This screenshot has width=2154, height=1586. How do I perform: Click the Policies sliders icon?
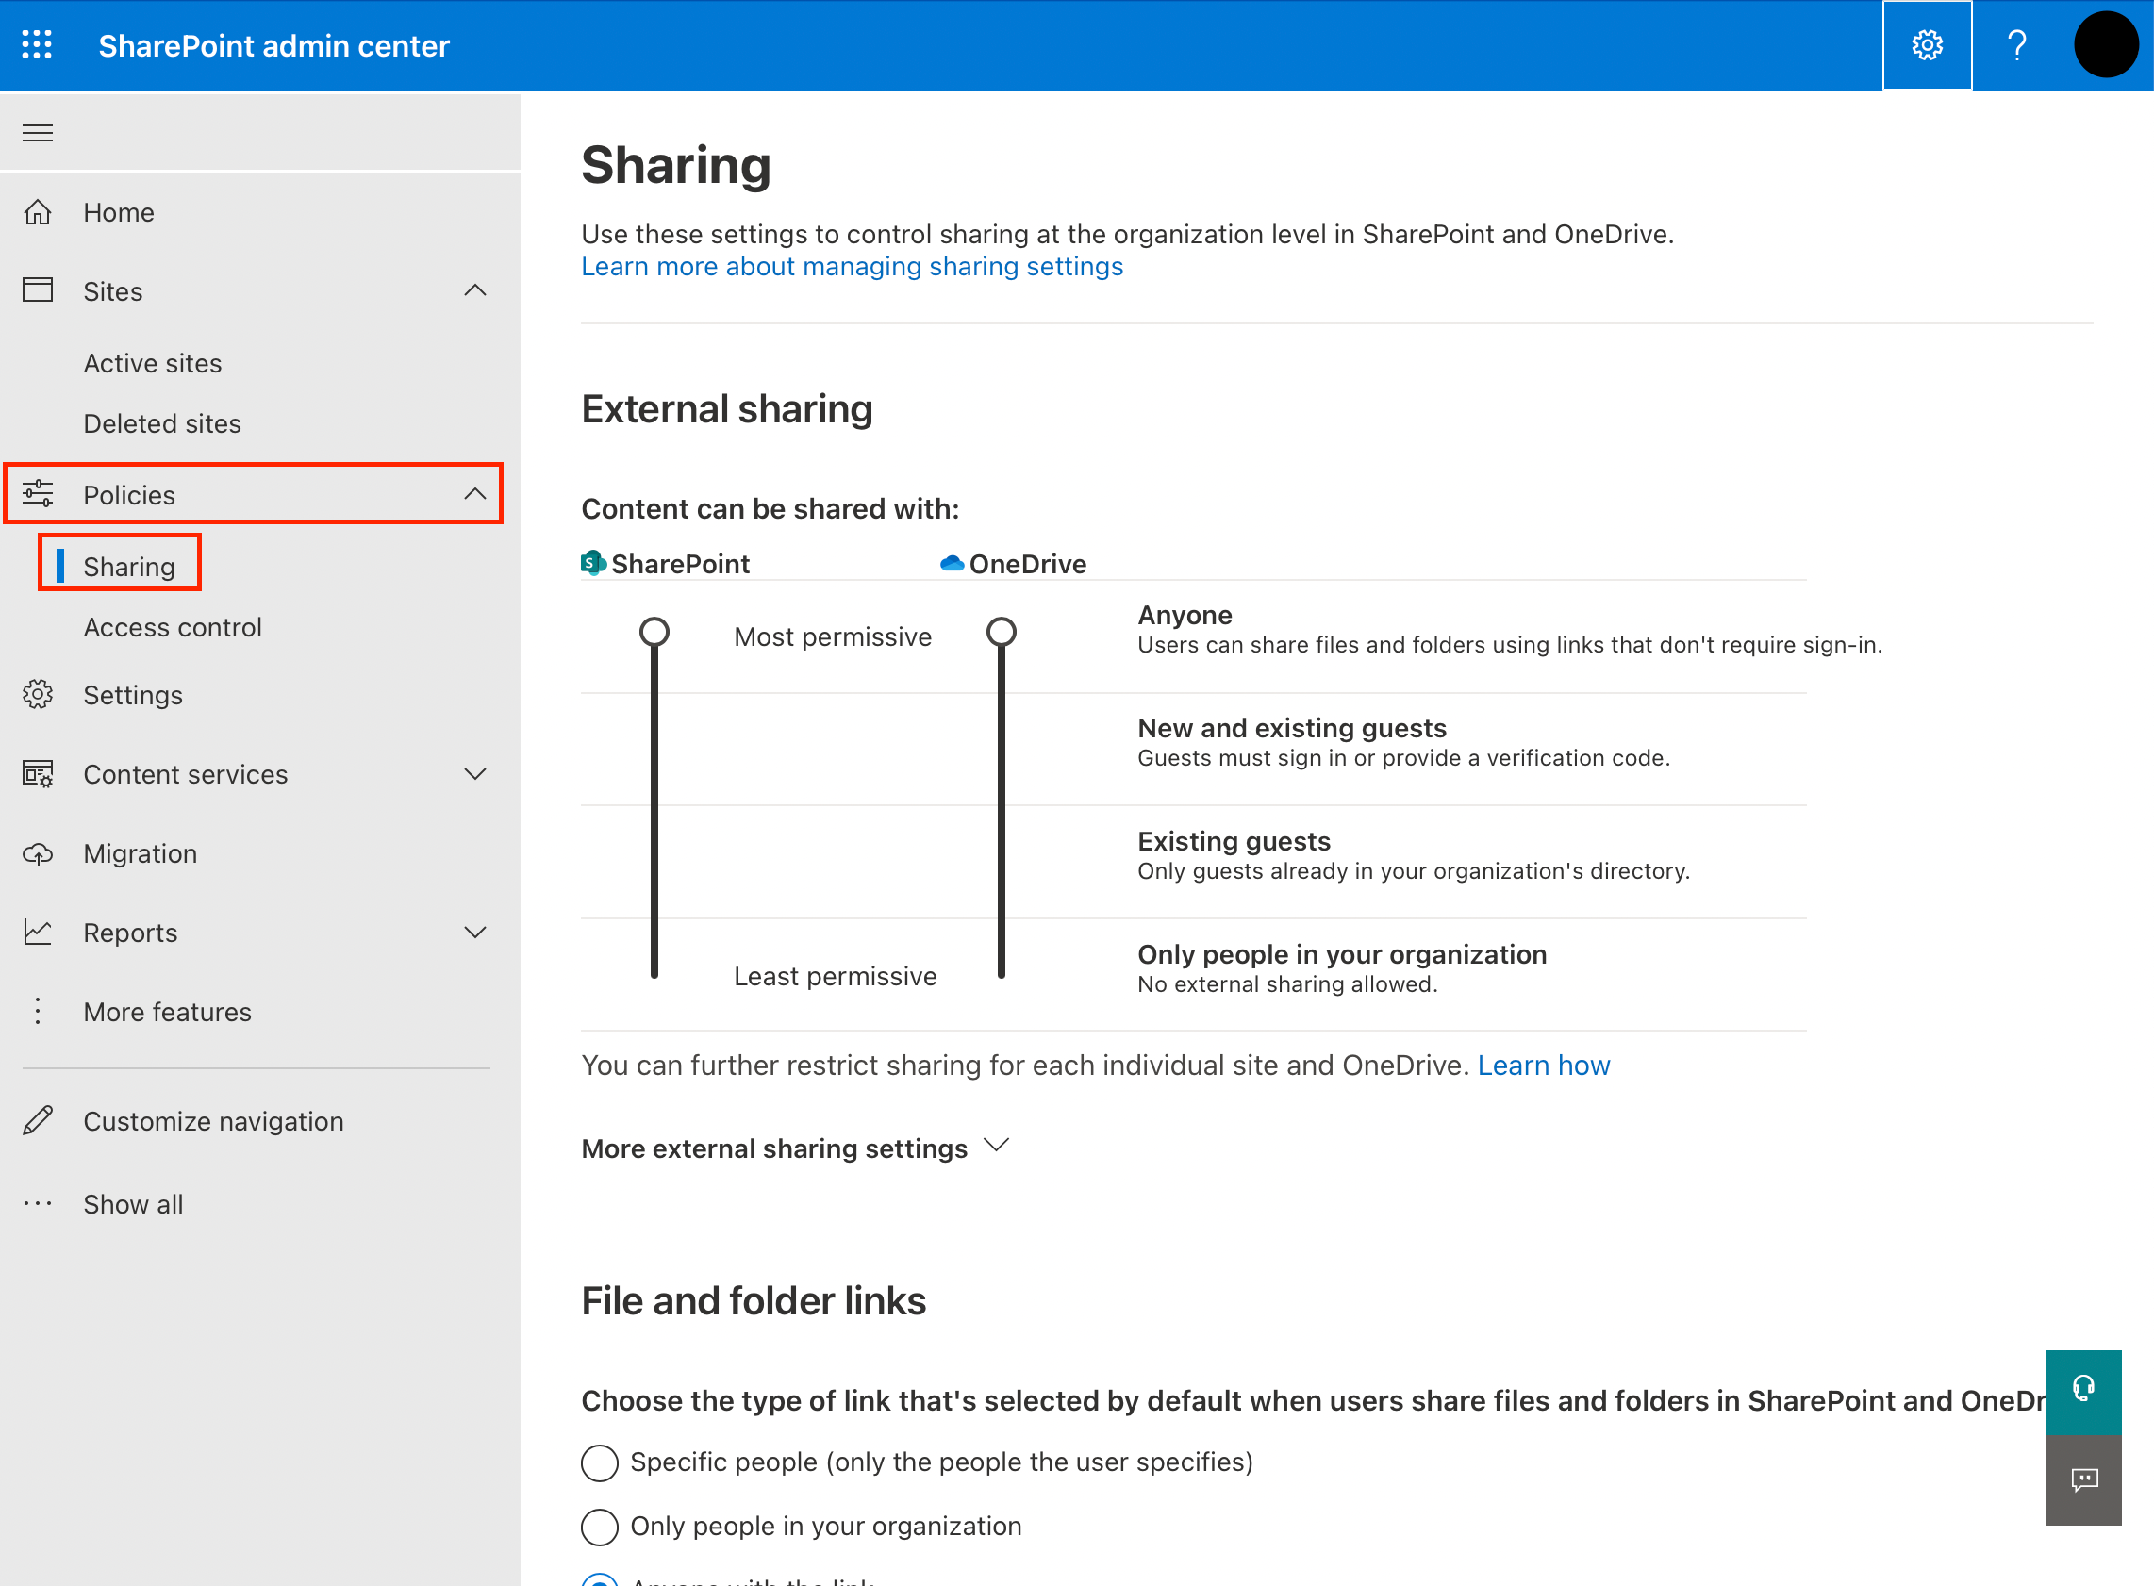pyautogui.click(x=38, y=494)
